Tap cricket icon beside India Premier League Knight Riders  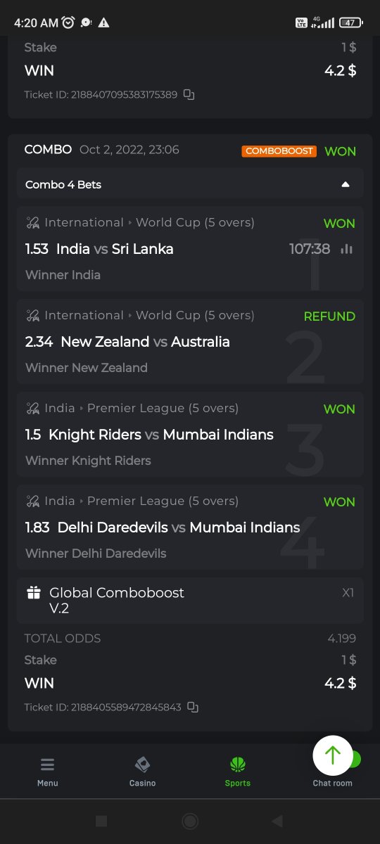(x=32, y=409)
